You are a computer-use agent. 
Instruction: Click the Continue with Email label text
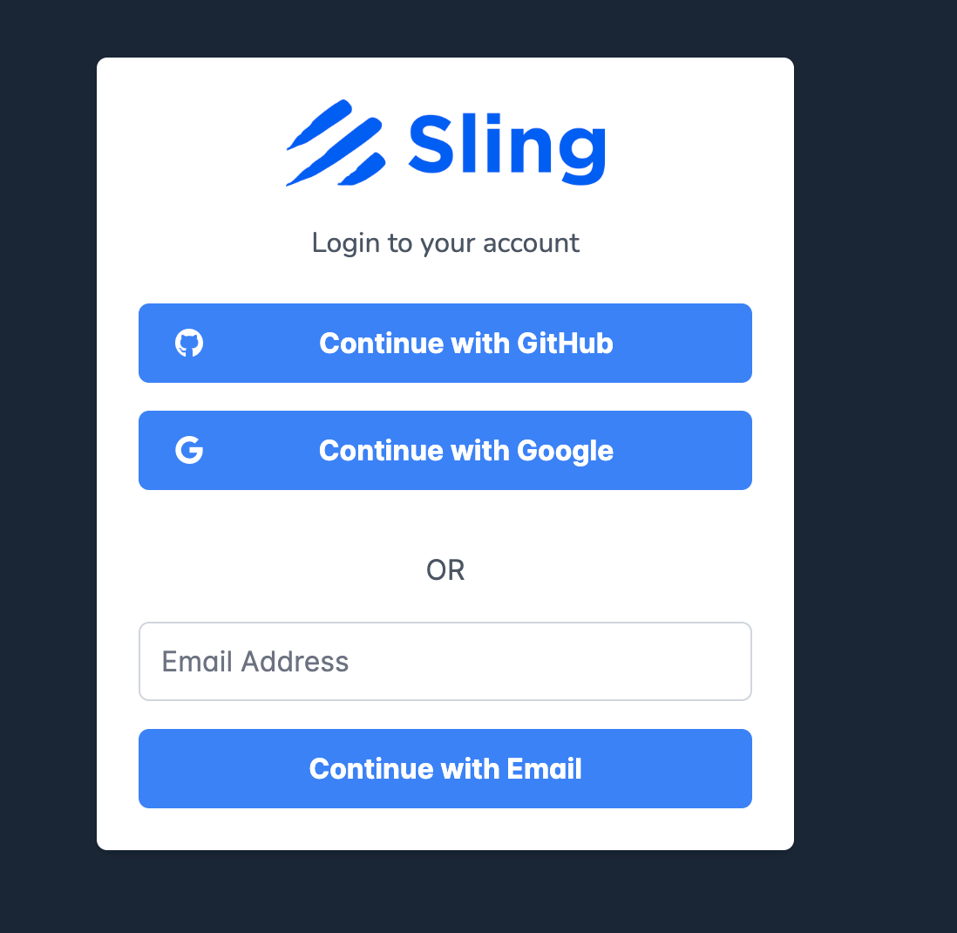coord(445,768)
